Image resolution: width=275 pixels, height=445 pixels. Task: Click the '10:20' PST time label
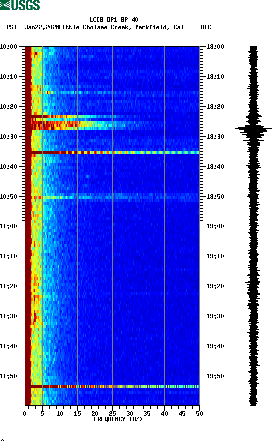click(x=8, y=106)
